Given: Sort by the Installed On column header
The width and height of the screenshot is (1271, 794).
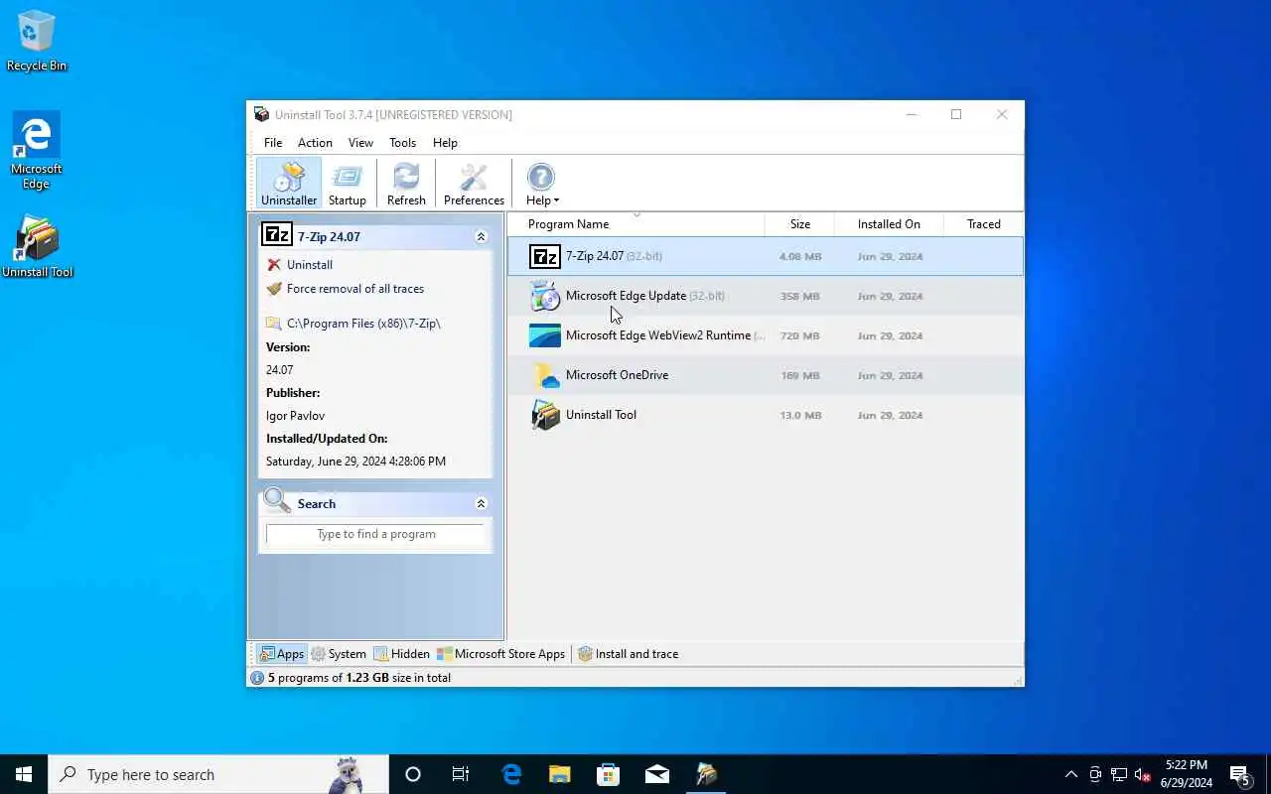Looking at the screenshot, I should click(889, 224).
